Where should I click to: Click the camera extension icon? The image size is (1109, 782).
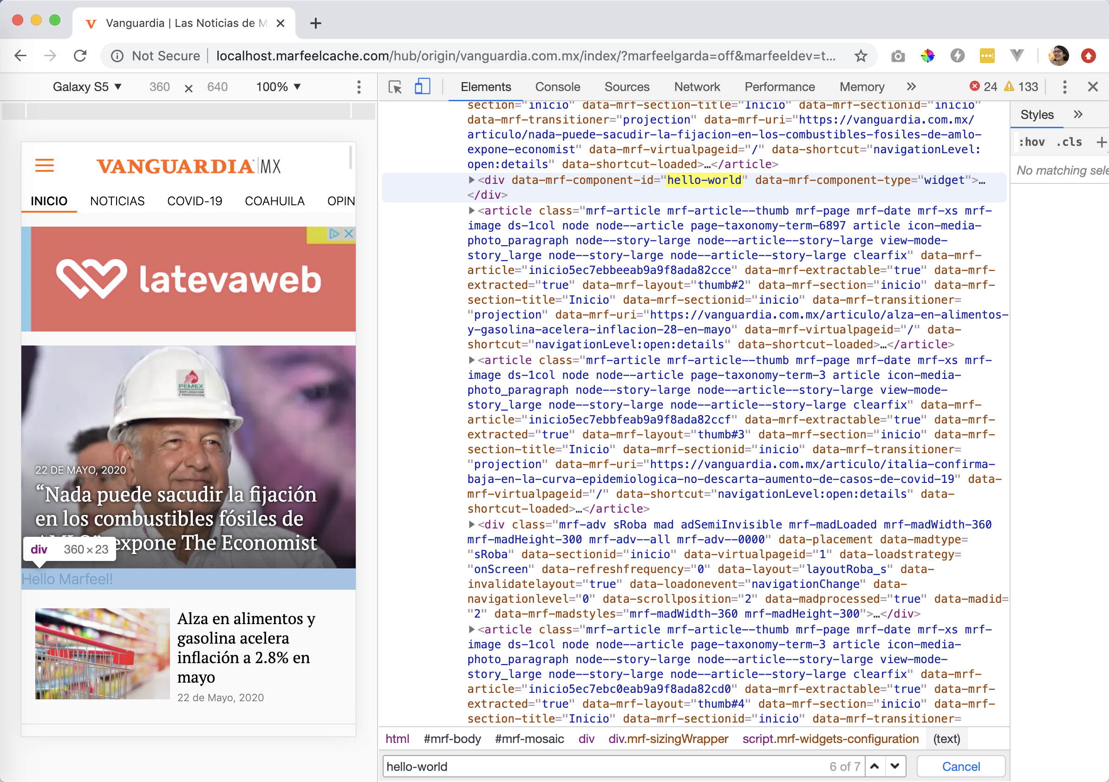pyautogui.click(x=897, y=56)
